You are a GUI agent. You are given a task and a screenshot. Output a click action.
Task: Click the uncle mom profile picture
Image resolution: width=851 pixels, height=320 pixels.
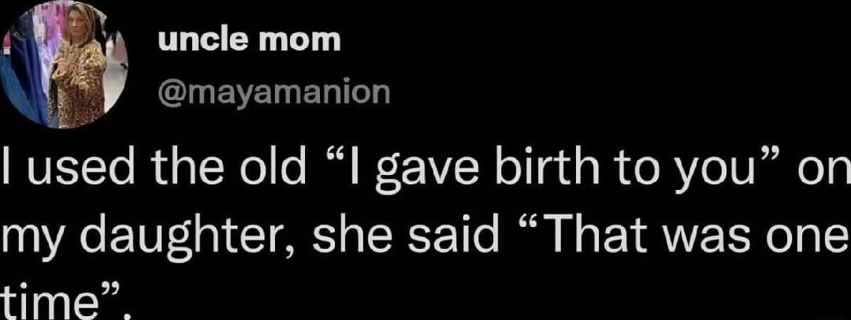(69, 67)
